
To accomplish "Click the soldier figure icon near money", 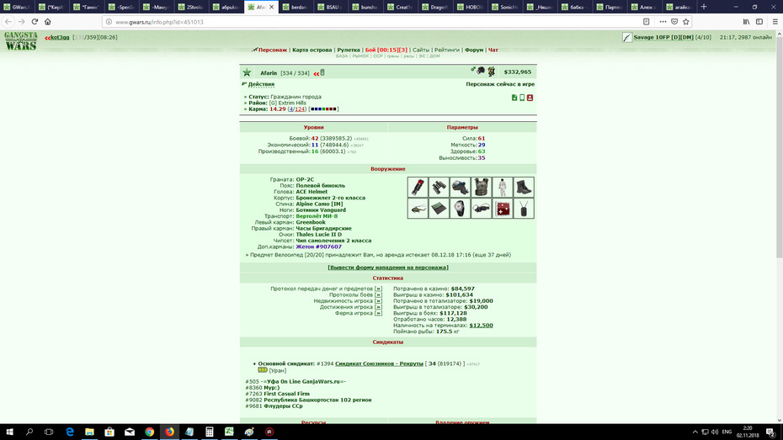I will [x=492, y=72].
